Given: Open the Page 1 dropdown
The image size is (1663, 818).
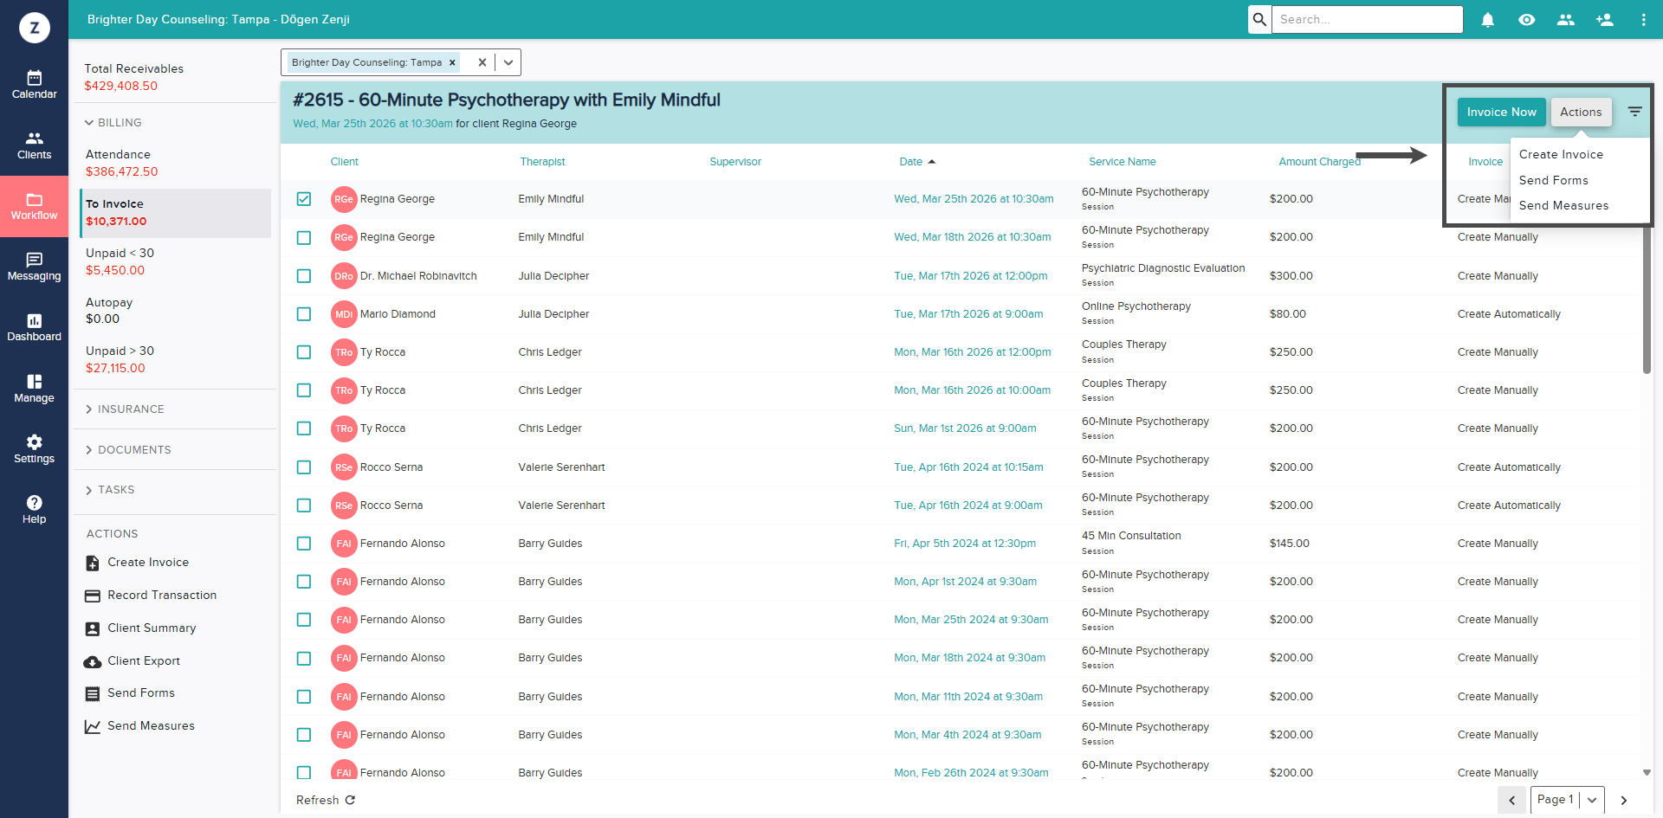Looking at the screenshot, I should 1568,800.
